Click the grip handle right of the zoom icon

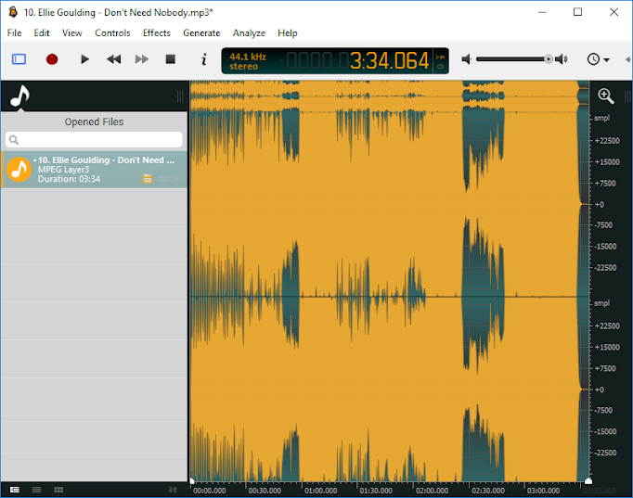click(627, 96)
